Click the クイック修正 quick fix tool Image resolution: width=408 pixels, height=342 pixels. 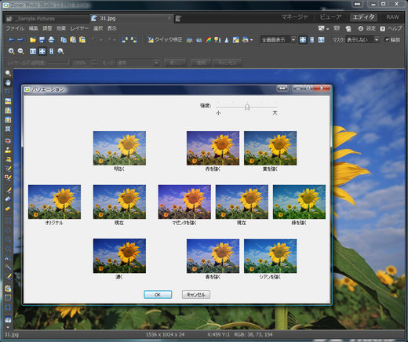(x=165, y=40)
